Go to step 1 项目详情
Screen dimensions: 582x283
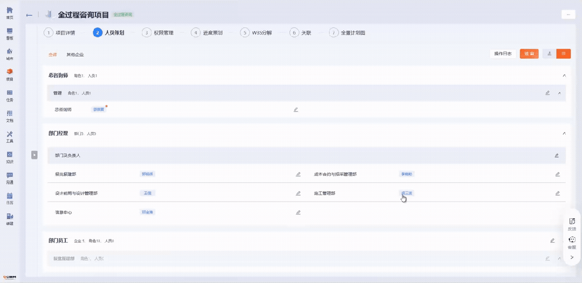pos(59,33)
